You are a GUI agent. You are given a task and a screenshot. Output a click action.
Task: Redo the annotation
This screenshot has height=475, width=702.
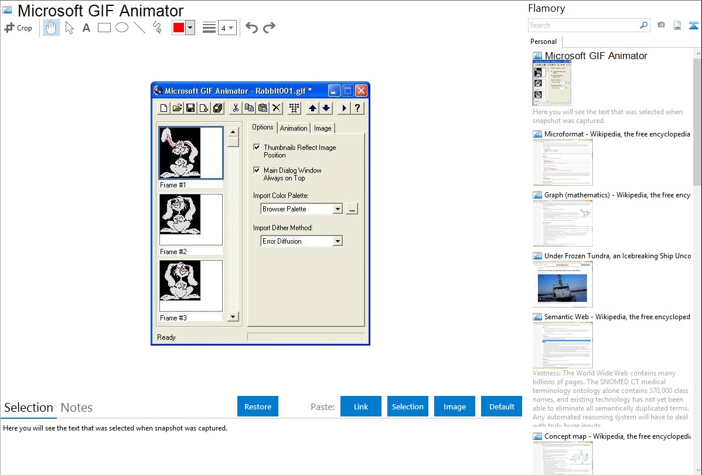pyautogui.click(x=269, y=28)
